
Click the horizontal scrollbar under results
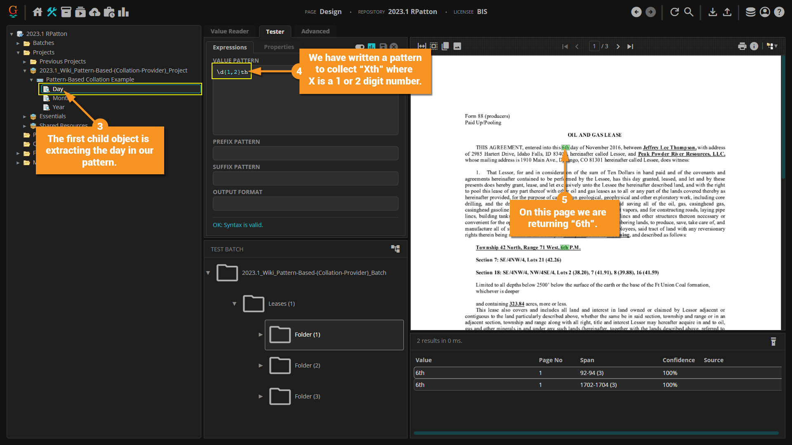596,433
